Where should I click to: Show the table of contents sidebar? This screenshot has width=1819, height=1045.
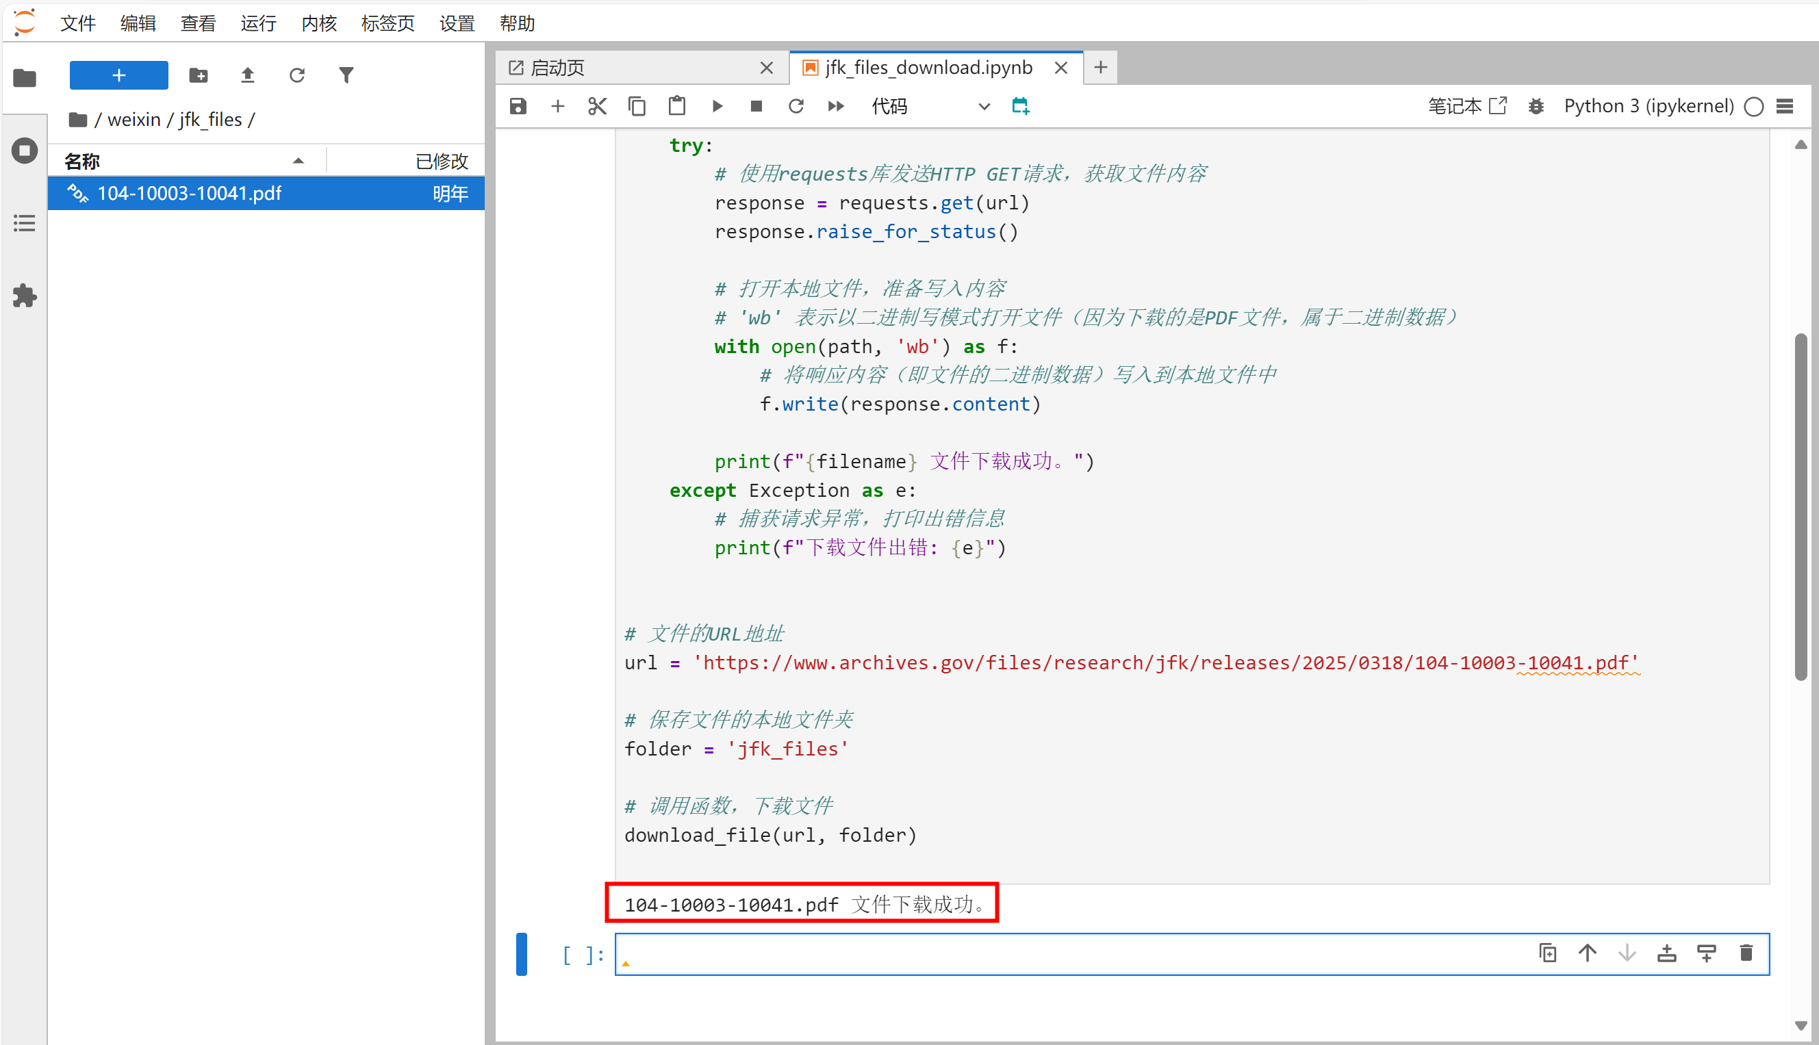pyautogui.click(x=25, y=223)
